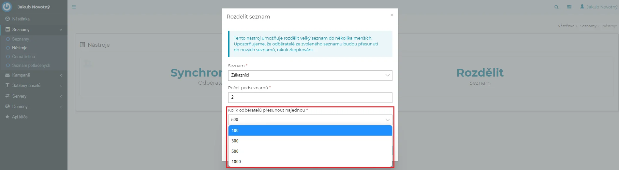619x170 pixels.
Task: Select the 300 option in list
Action: (x=310, y=141)
